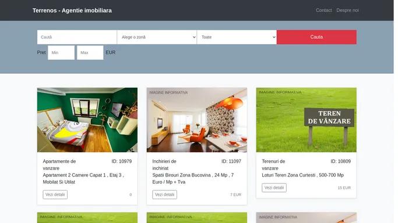
Task: Select the Spatii Birouri Zona Bucovina title
Action: tap(193, 178)
